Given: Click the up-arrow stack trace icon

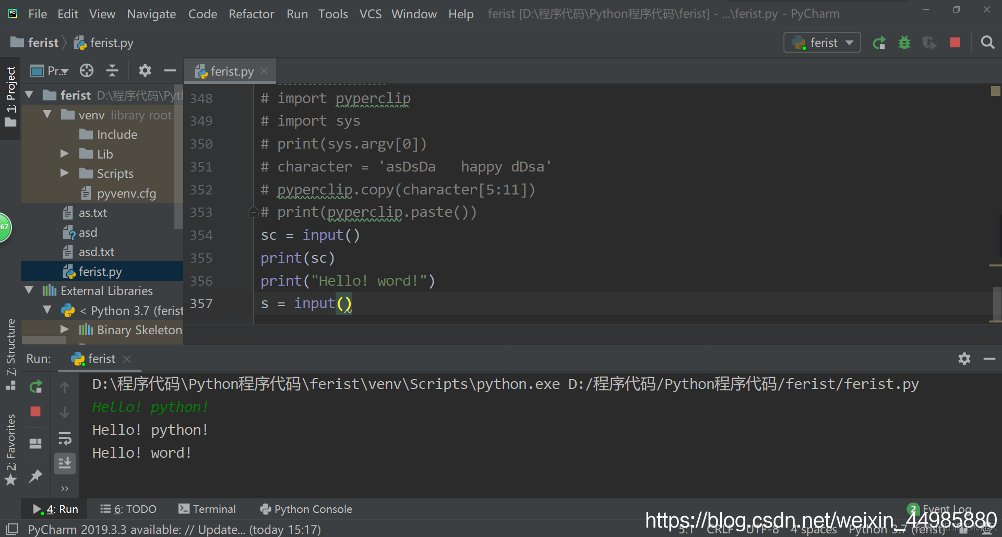Looking at the screenshot, I should [65, 387].
